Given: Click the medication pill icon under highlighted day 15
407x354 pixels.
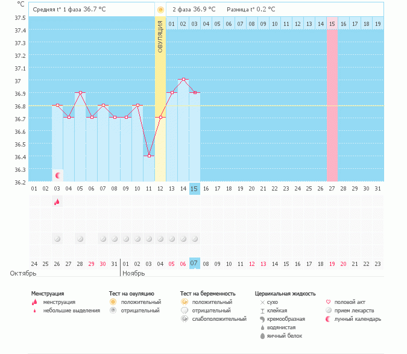Looking at the screenshot, I should [x=194, y=239].
